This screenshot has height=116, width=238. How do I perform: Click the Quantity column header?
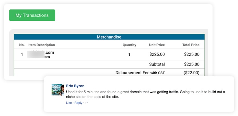[129, 45]
